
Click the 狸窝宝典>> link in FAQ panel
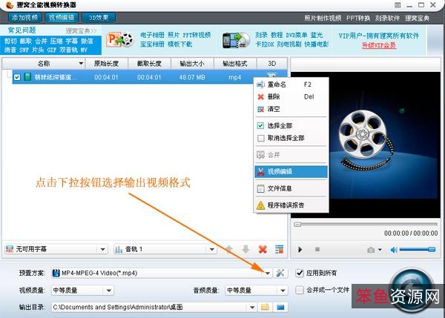pyautogui.click(x=81, y=30)
